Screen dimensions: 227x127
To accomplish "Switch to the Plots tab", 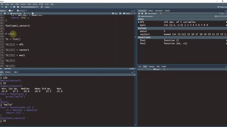I will [145, 67].
